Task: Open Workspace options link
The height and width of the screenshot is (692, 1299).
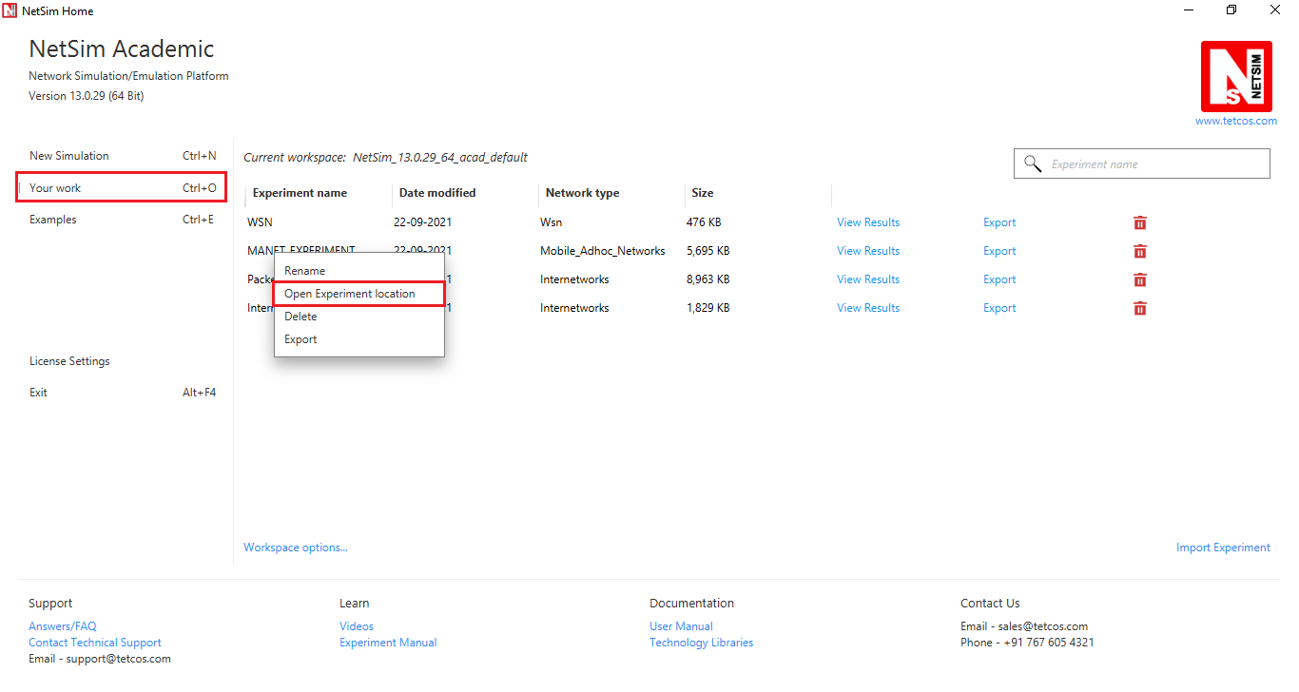Action: [x=296, y=548]
